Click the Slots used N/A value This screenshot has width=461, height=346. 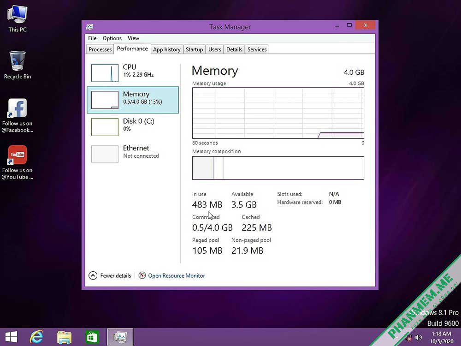[334, 194]
